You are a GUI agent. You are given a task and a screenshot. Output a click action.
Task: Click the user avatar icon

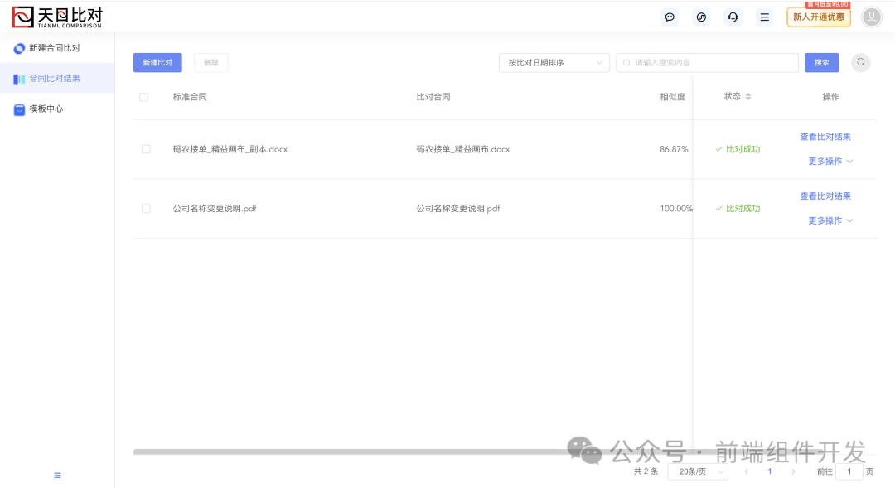[872, 17]
